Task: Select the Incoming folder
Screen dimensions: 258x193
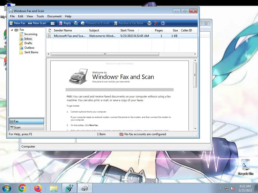Action: click(x=30, y=34)
